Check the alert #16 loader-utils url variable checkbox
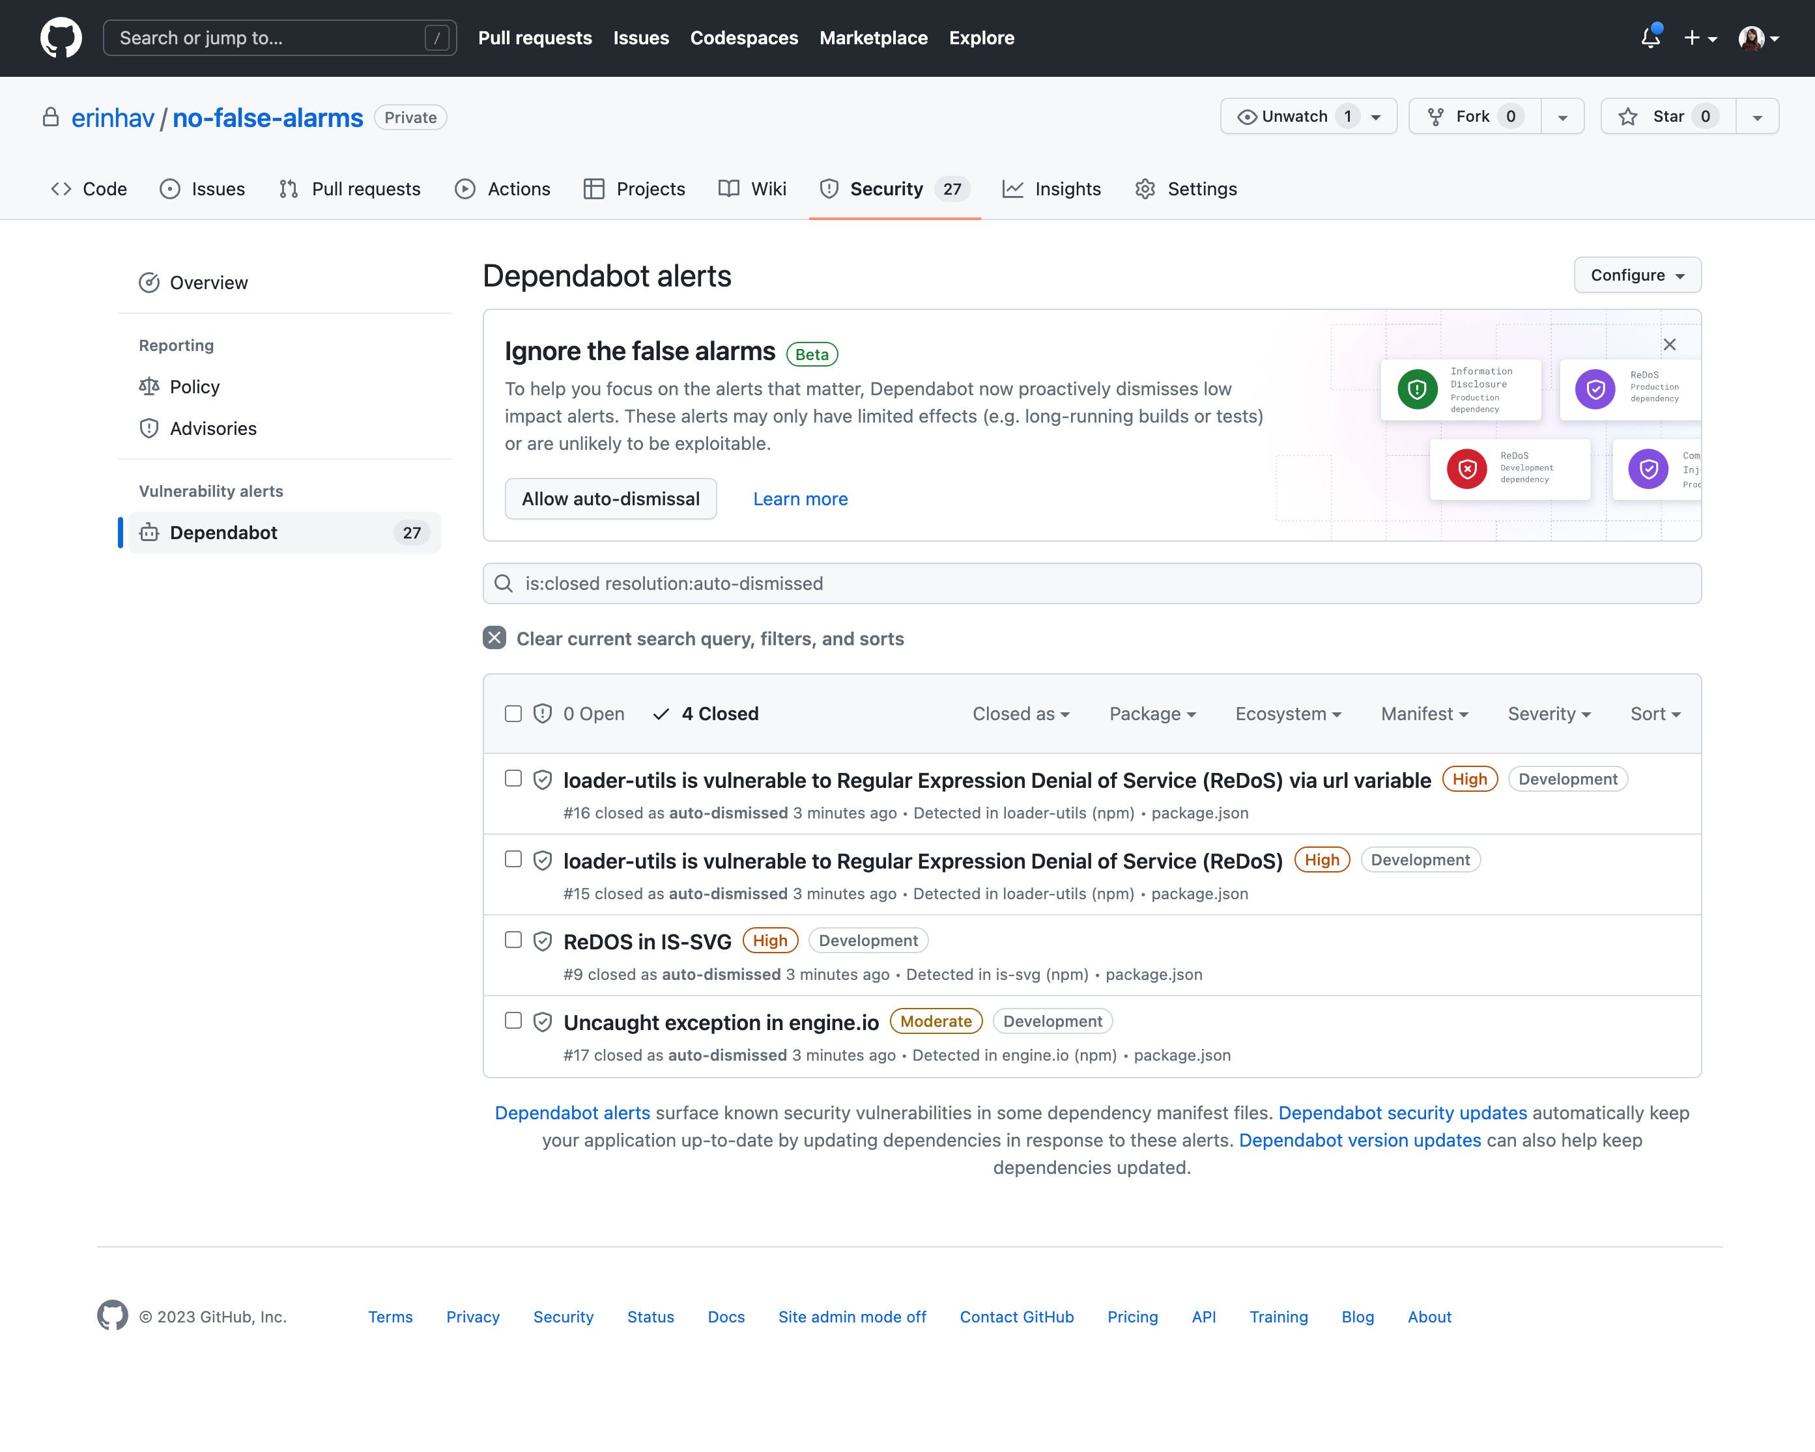 [513, 778]
